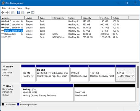Open the File menu
140x111 pixels.
click(x=4, y=8)
